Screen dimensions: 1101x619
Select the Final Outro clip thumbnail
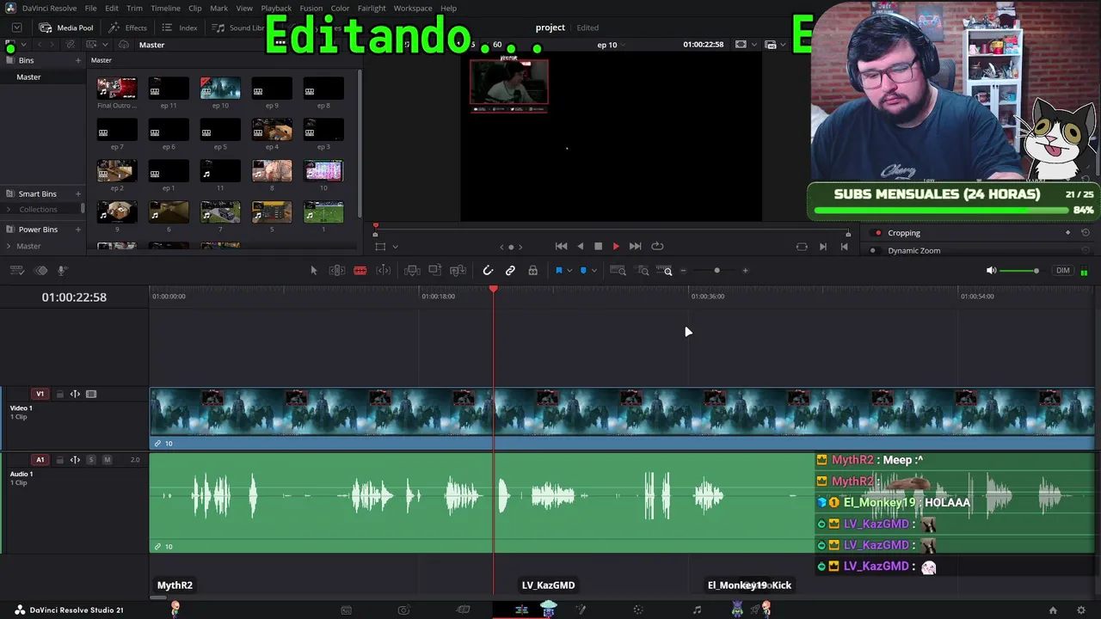117,88
